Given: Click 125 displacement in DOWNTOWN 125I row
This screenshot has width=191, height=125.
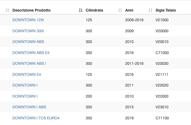Looking at the screenshot, I should click(89, 20).
